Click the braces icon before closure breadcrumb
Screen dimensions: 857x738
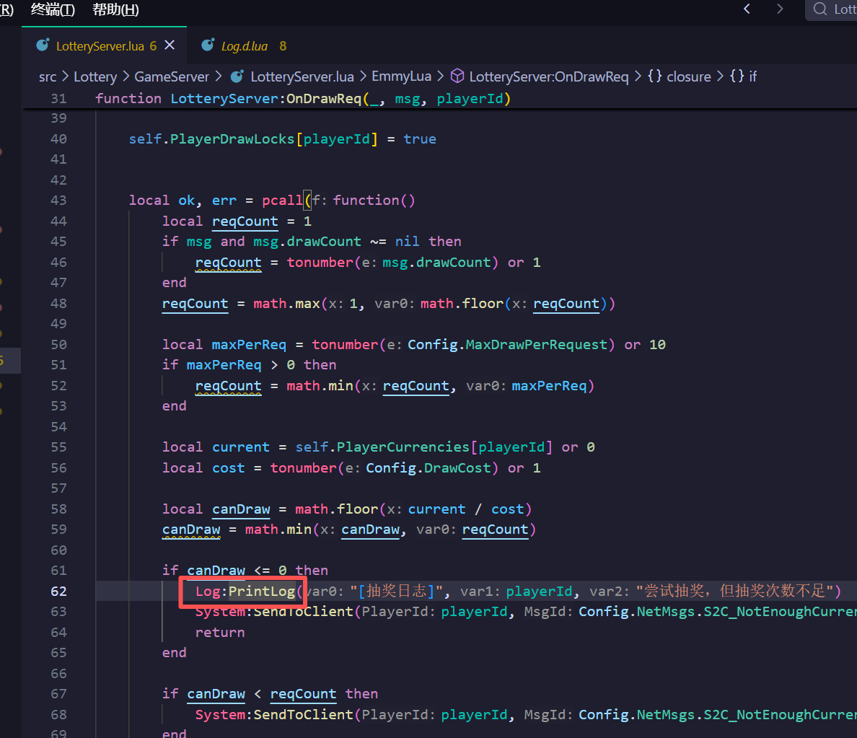coord(655,76)
